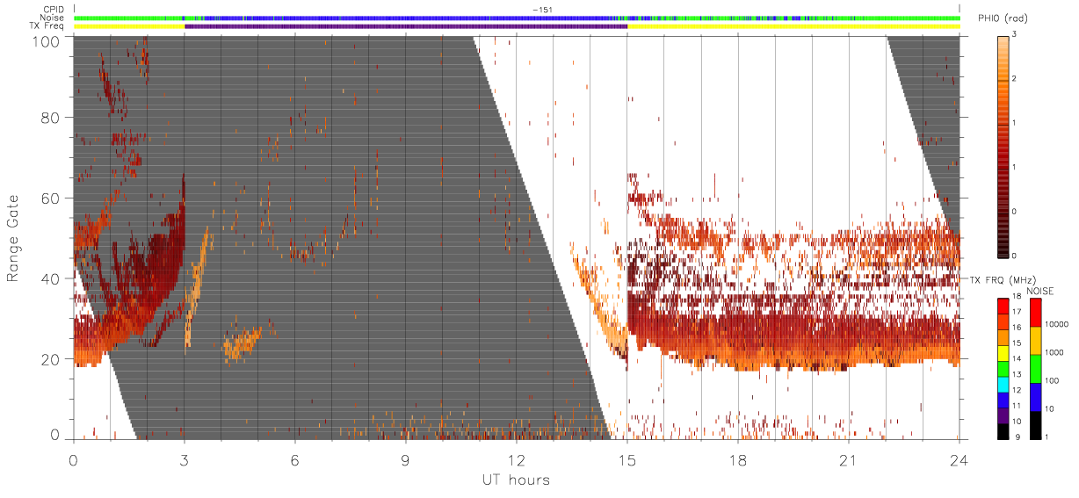Click blue swatch in the NOISE legend
Image resolution: width=1079 pixels, height=498 pixels.
click(x=1036, y=396)
